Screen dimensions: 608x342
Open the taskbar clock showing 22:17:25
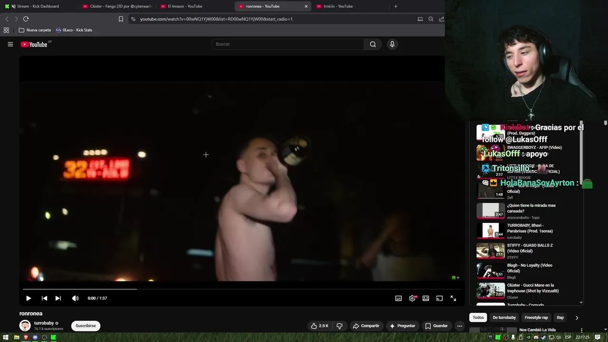582,337
